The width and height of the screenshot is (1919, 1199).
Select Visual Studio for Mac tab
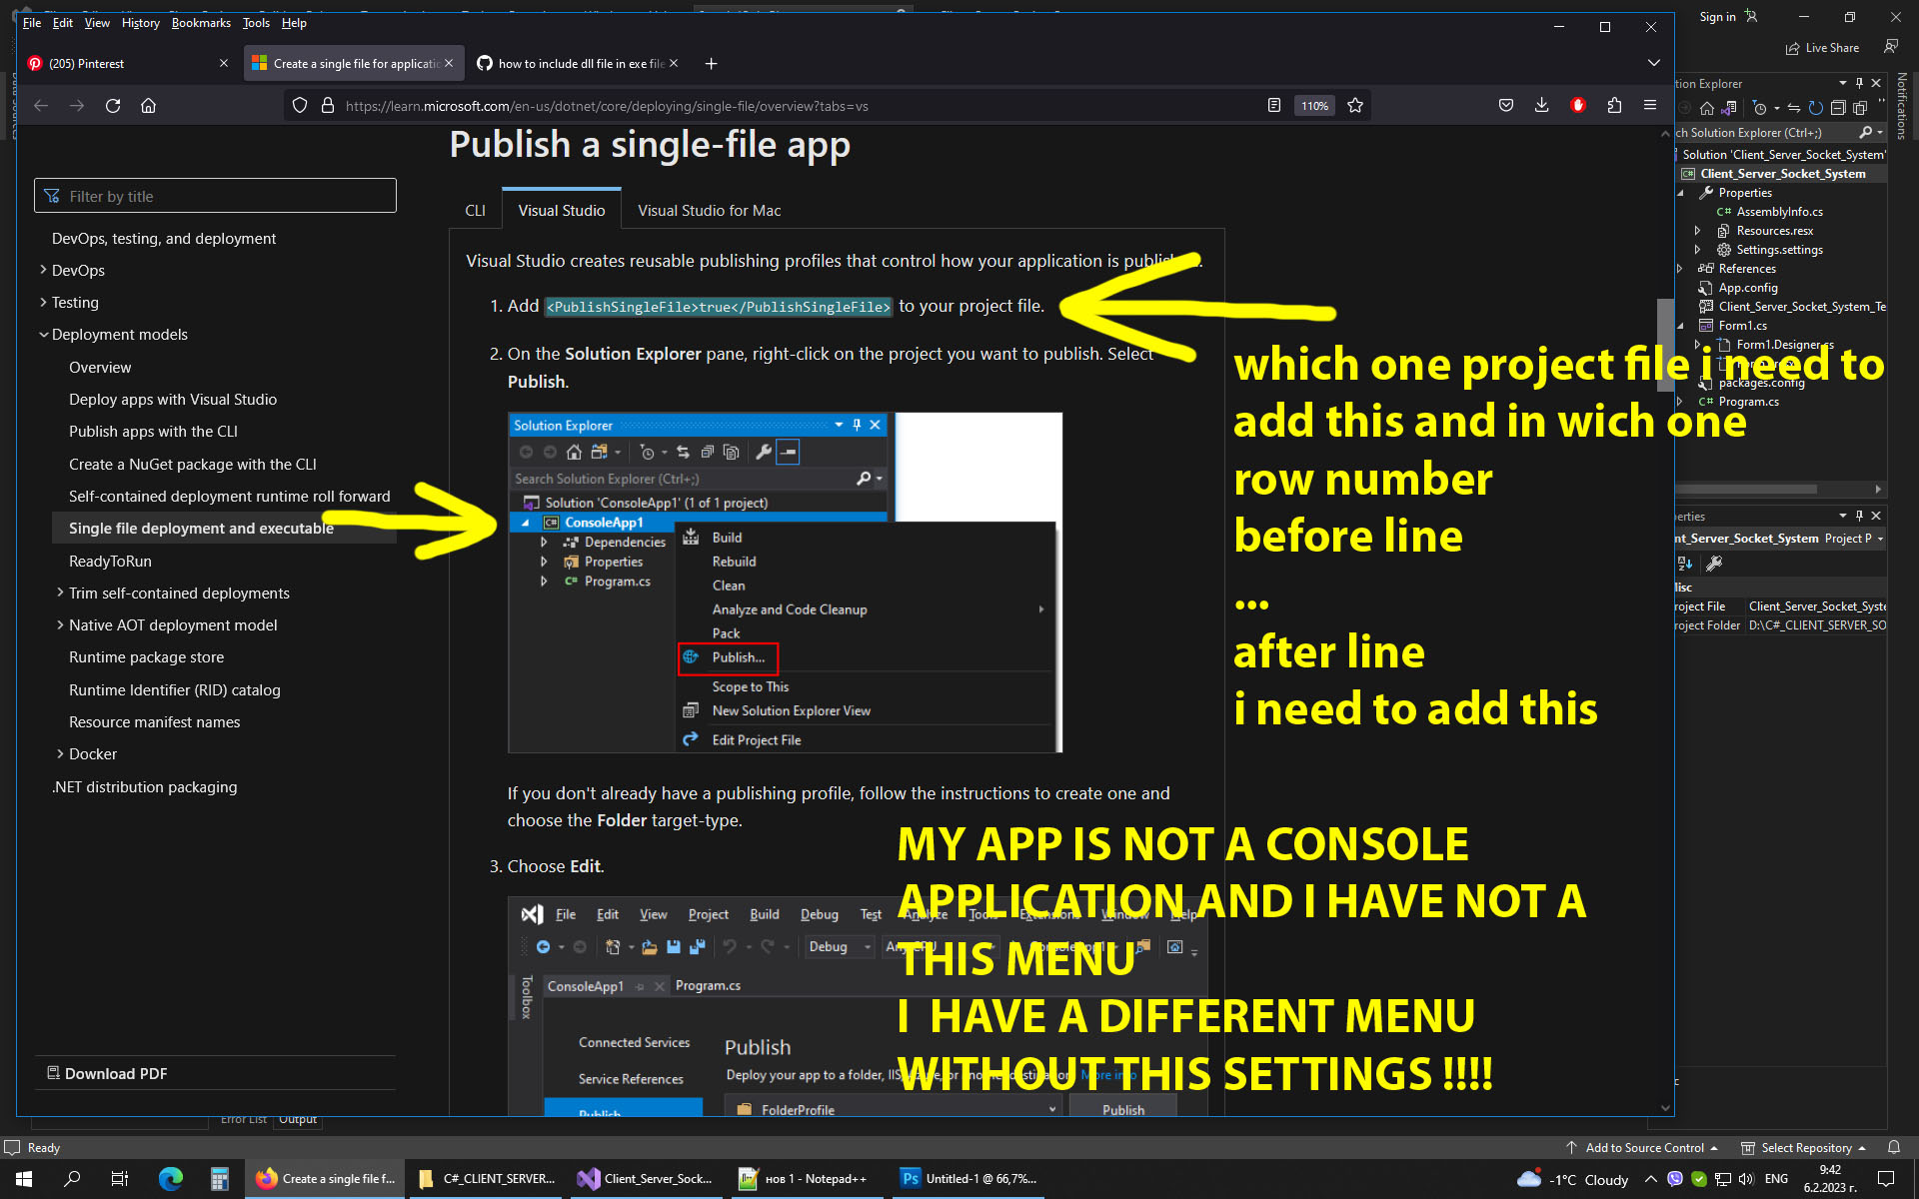point(709,211)
